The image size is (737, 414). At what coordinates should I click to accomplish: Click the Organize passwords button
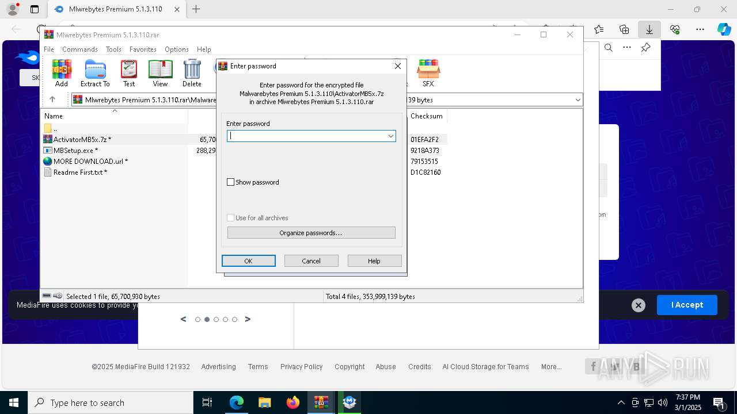[x=311, y=233]
